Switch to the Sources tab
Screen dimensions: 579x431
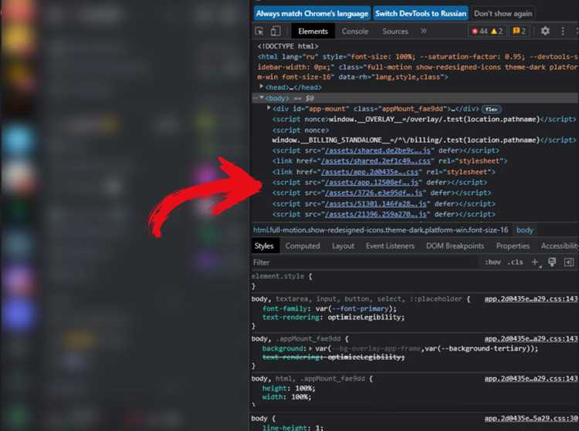[x=395, y=32]
